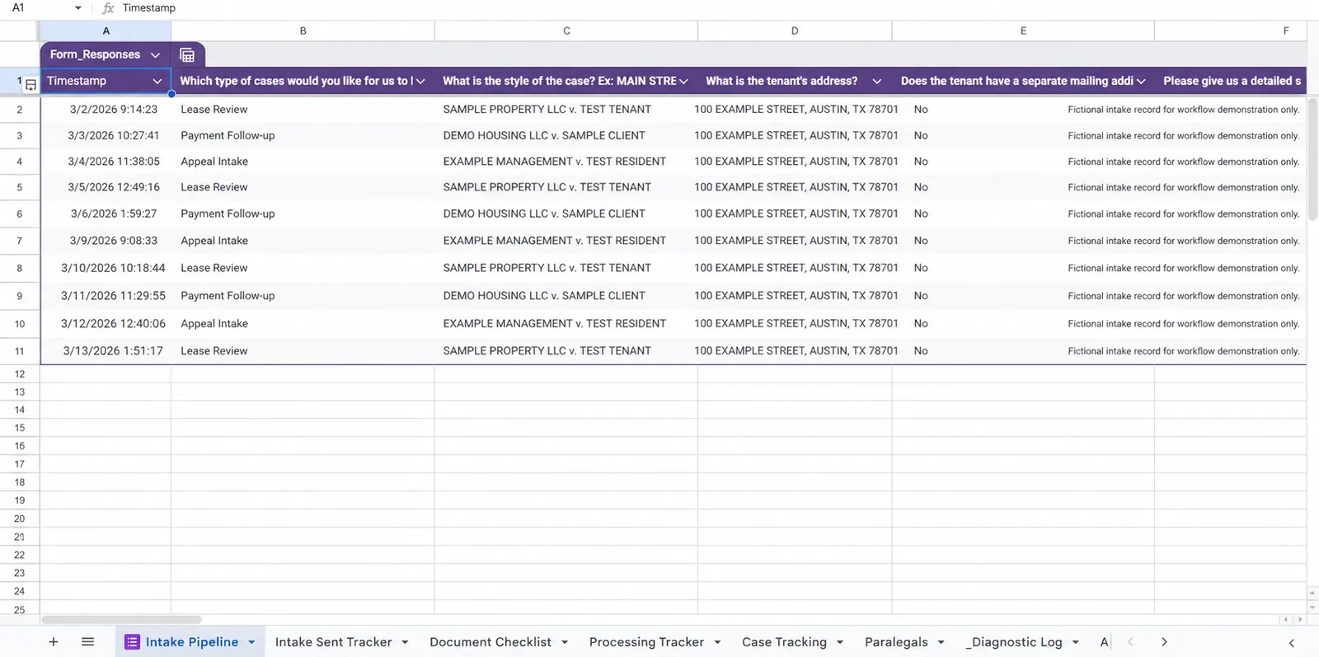Select the cell 3/2/2026 9:14:23
Screen dimensions: 1319x657
tap(106, 110)
